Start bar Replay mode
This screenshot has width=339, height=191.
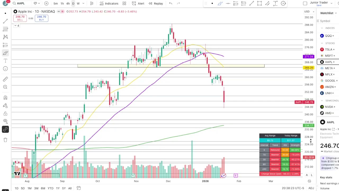click(x=156, y=3)
